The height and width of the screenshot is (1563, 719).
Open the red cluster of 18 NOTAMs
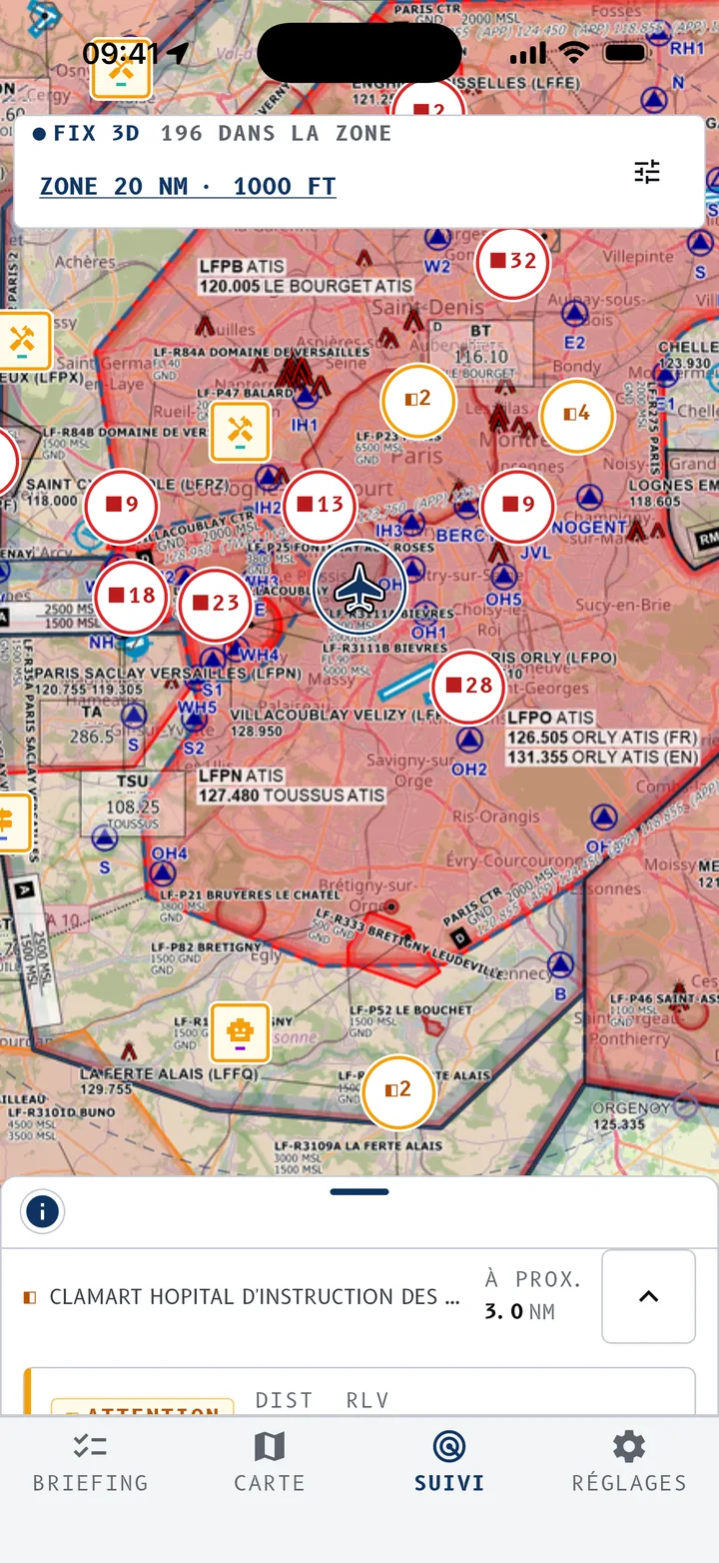tap(131, 597)
